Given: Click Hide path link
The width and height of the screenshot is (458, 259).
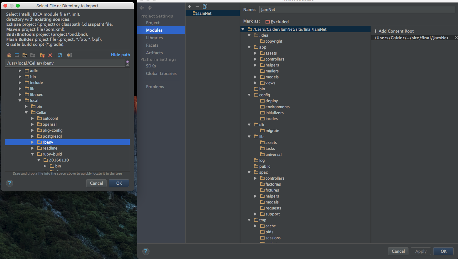Looking at the screenshot, I should pyautogui.click(x=120, y=55).
